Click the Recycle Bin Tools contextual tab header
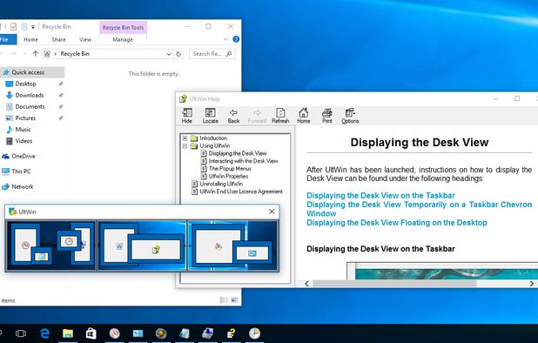538x343 pixels. pos(123,28)
